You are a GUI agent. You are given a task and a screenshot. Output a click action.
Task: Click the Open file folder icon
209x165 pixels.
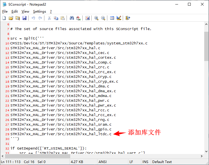click(11, 18)
